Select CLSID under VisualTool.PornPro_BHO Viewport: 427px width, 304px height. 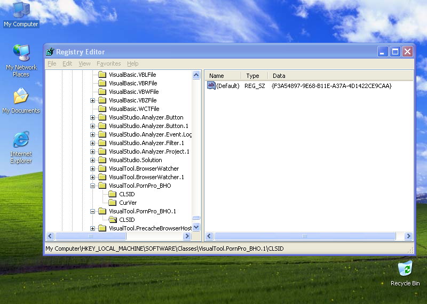127,194
